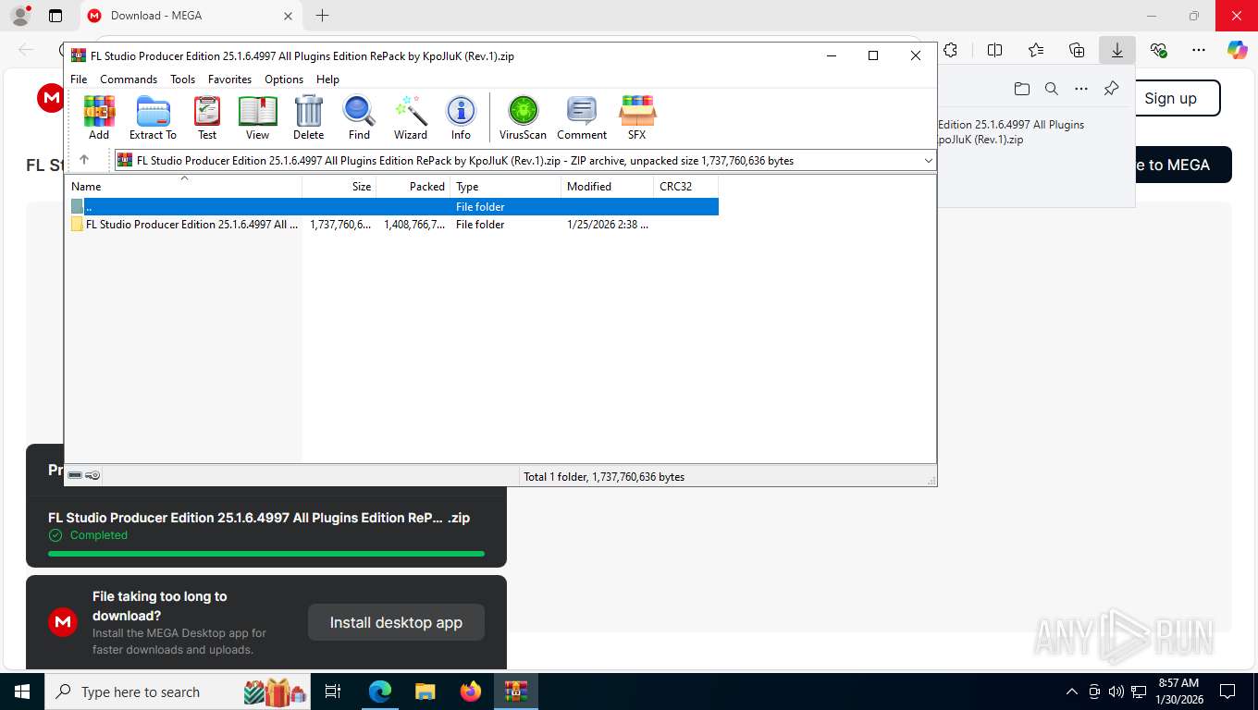Click the Extract To toolbar icon
Image resolution: width=1258 pixels, height=710 pixels.
pyautogui.click(x=153, y=117)
